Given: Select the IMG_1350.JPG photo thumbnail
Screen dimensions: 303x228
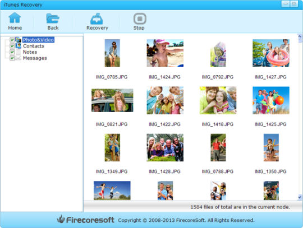Looking at the screenshot, I should pyautogui.click(x=271, y=147).
